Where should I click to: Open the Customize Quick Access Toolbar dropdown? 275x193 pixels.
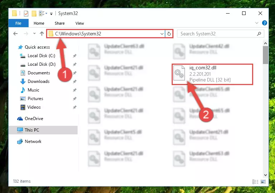click(51, 14)
